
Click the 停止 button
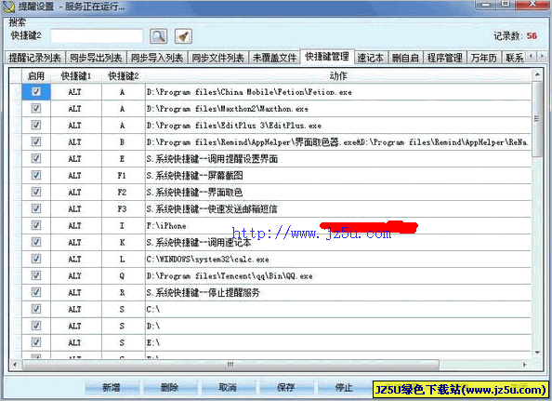344,388
